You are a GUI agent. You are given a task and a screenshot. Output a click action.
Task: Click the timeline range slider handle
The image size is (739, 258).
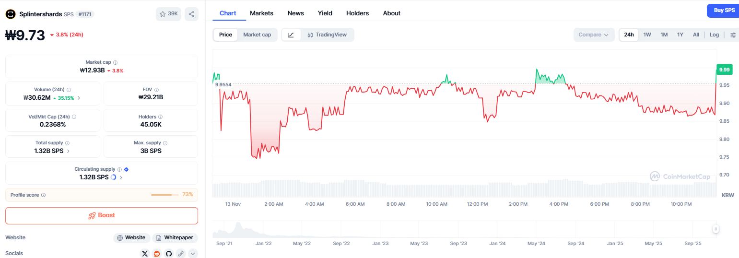click(x=716, y=229)
